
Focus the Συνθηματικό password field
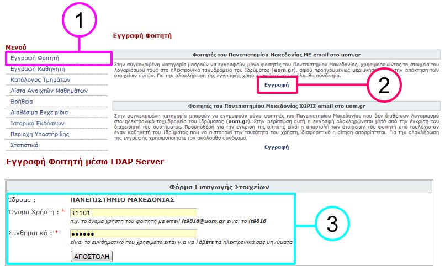(134, 233)
